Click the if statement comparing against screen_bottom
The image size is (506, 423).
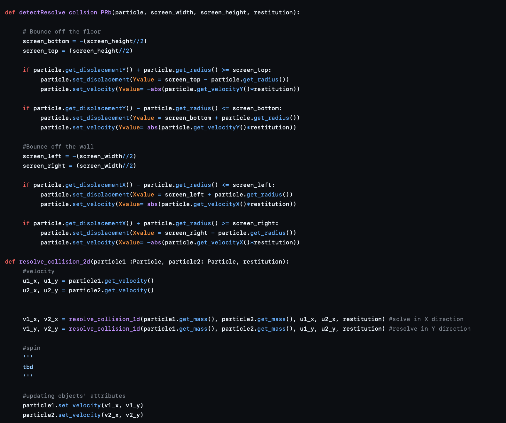pyautogui.click(x=152, y=108)
